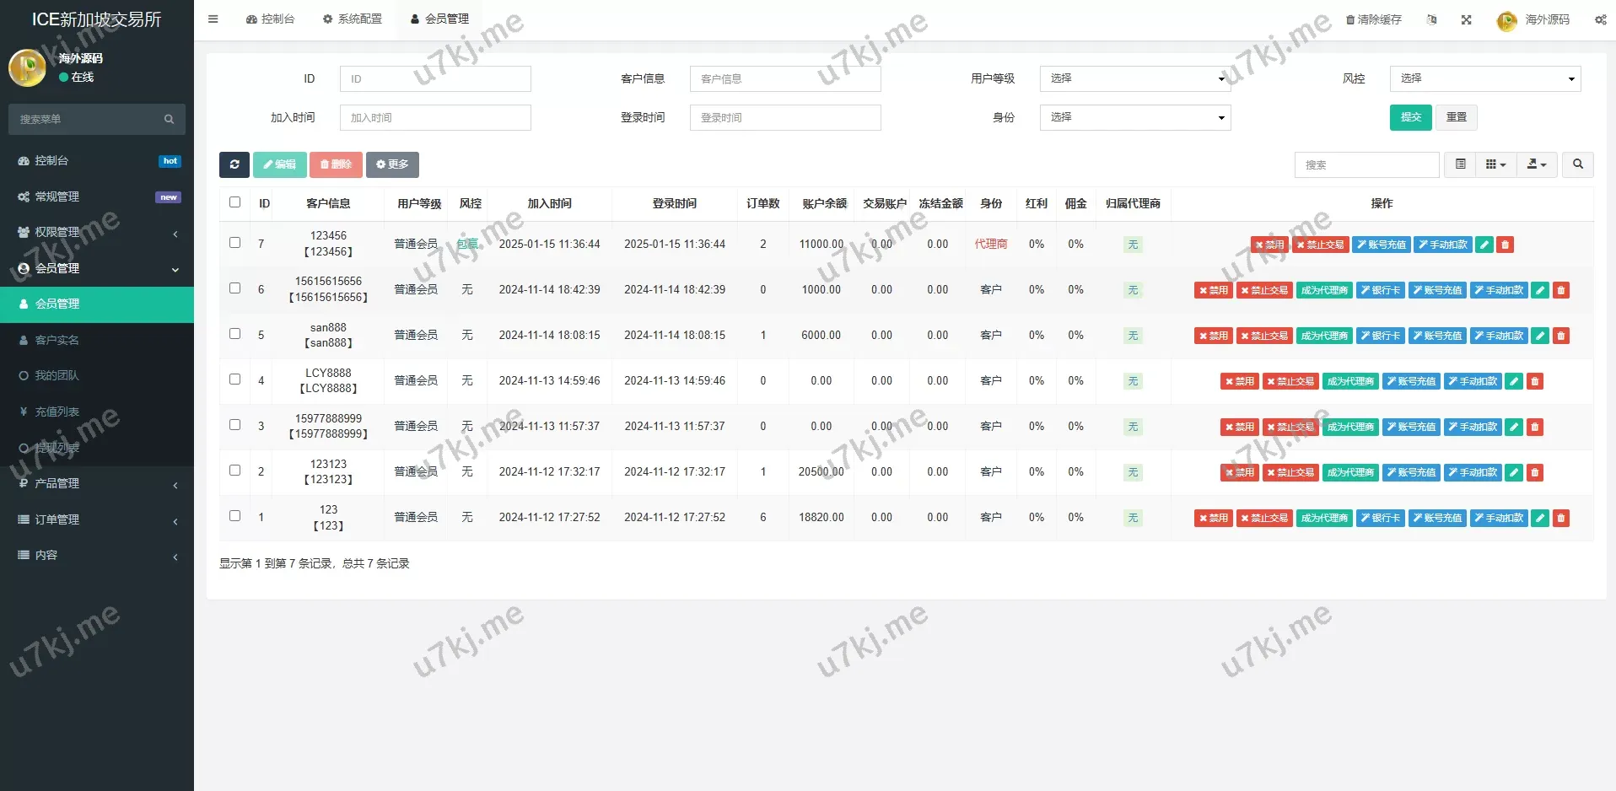Click the green edit pencil for user 123456
The width and height of the screenshot is (1616, 791).
tap(1484, 245)
